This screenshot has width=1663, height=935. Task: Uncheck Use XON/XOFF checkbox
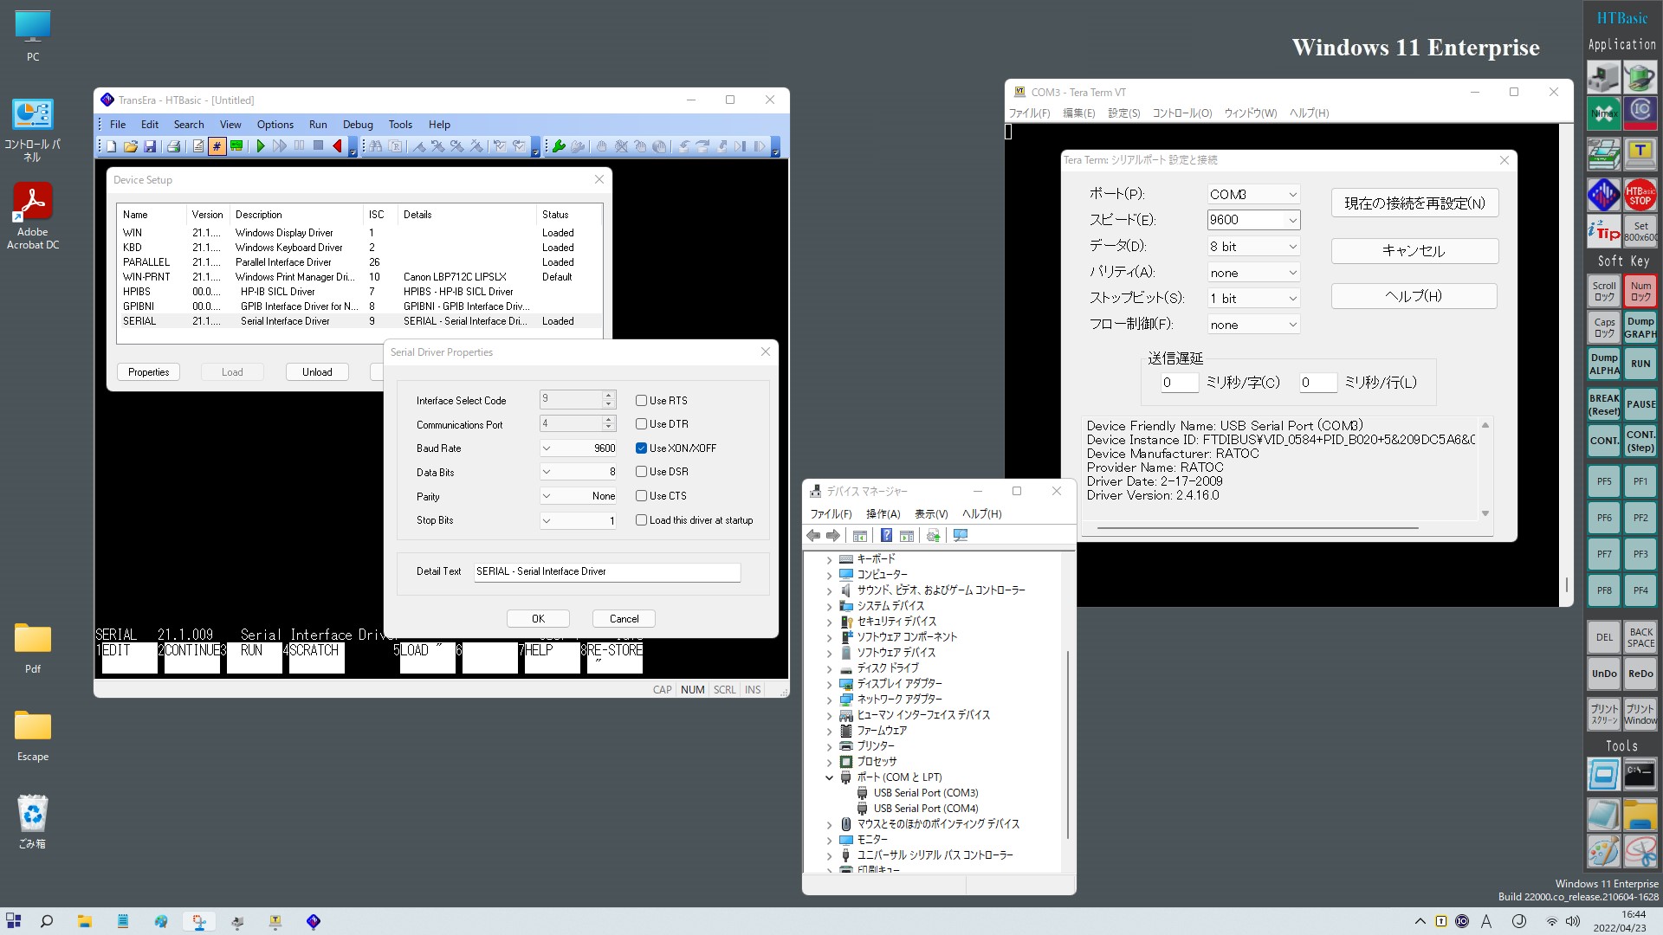click(641, 448)
